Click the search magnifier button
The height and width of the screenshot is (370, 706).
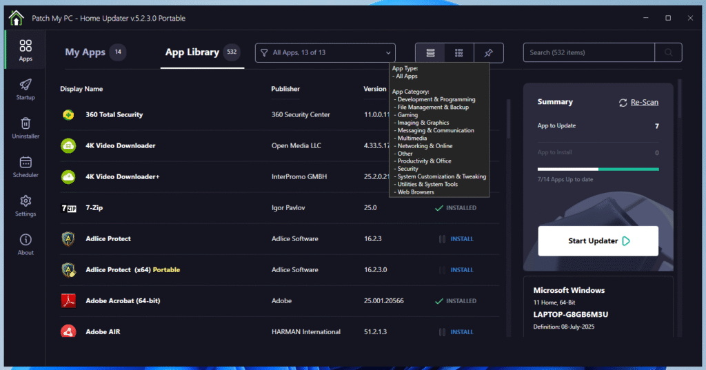[x=668, y=52]
